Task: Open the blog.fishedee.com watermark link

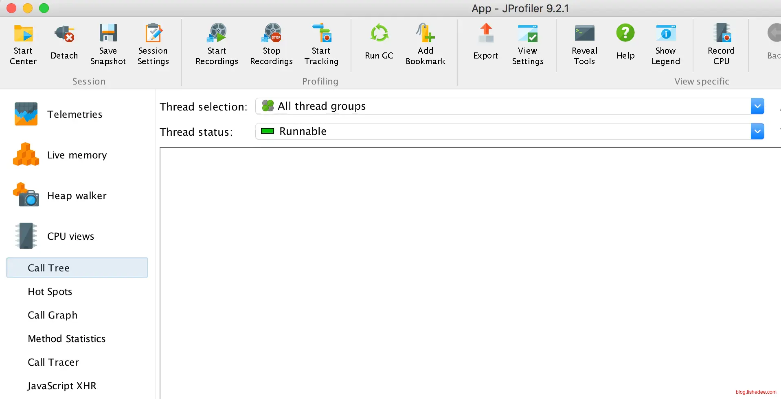Action: coord(756,392)
